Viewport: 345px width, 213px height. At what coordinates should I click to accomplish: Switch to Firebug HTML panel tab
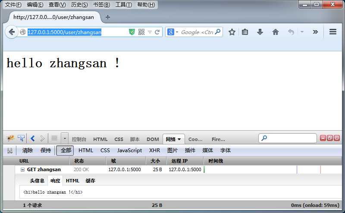tap(100, 139)
